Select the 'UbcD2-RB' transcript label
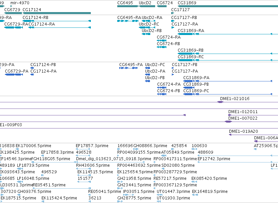The image size is (278, 203). (x=152, y=31)
